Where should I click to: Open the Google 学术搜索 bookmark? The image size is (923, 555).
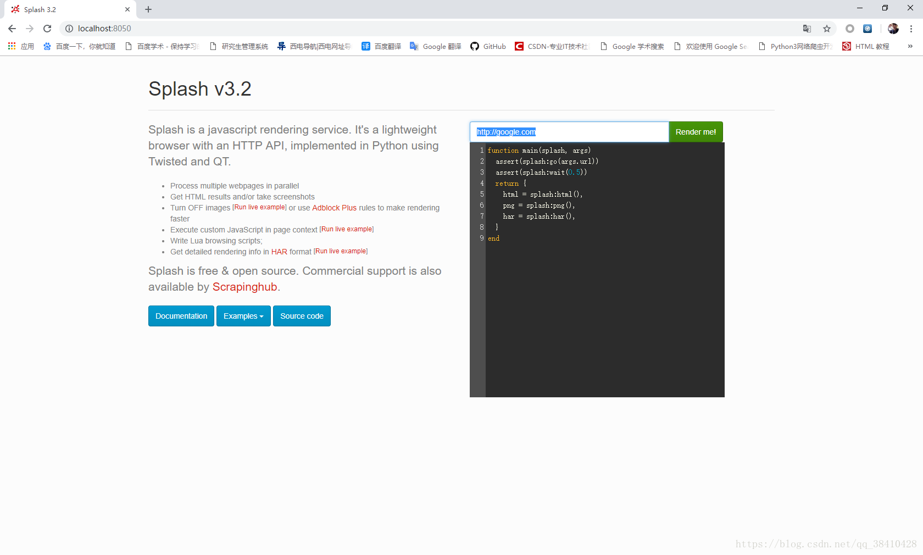pyautogui.click(x=632, y=46)
